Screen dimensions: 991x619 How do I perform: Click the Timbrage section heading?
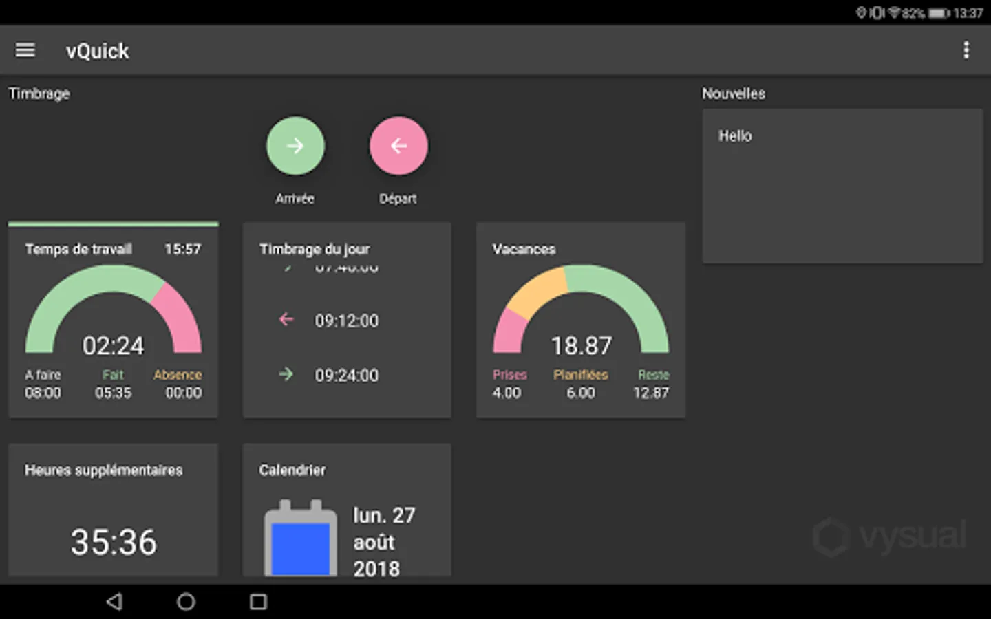[39, 94]
